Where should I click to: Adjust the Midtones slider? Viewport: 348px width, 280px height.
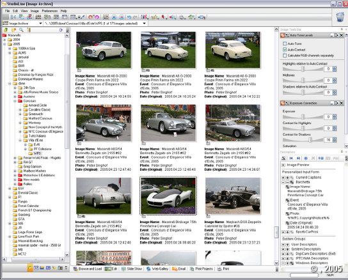click(x=303, y=80)
